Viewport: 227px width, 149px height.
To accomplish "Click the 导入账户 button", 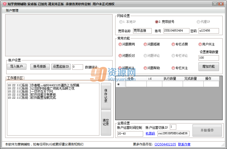I will [x=17, y=67].
